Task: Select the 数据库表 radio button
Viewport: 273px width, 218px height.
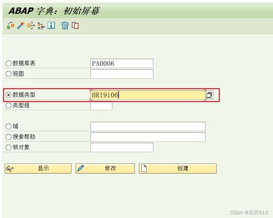Action: 8,64
